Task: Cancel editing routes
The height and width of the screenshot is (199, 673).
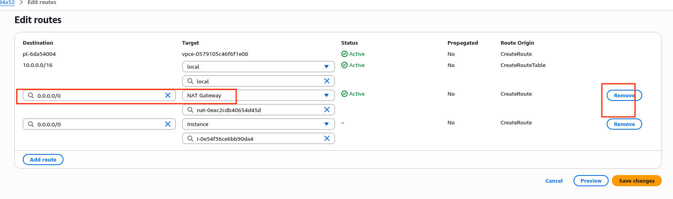Action: [x=554, y=181]
